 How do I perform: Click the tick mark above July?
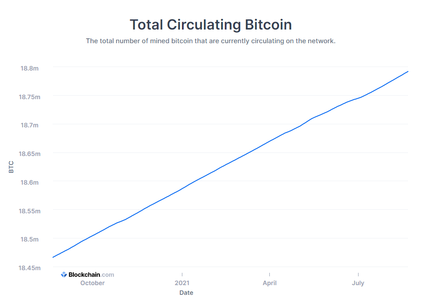point(358,274)
